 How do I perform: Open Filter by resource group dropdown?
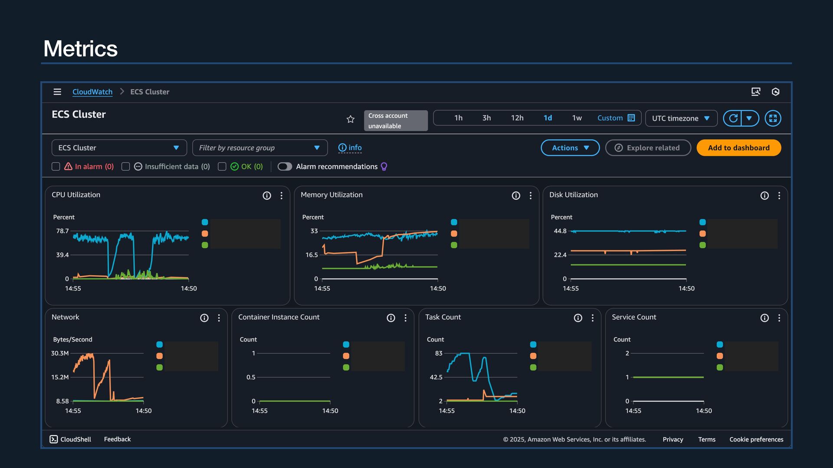(260, 148)
